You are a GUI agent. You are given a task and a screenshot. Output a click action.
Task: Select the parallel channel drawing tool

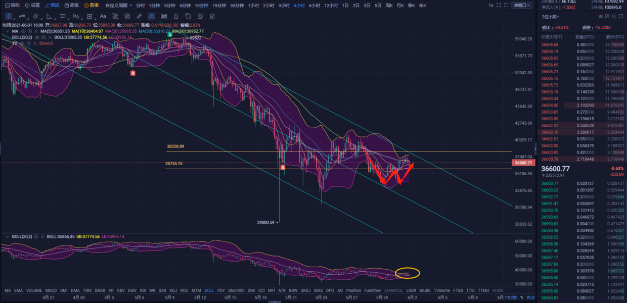tap(35, 16)
